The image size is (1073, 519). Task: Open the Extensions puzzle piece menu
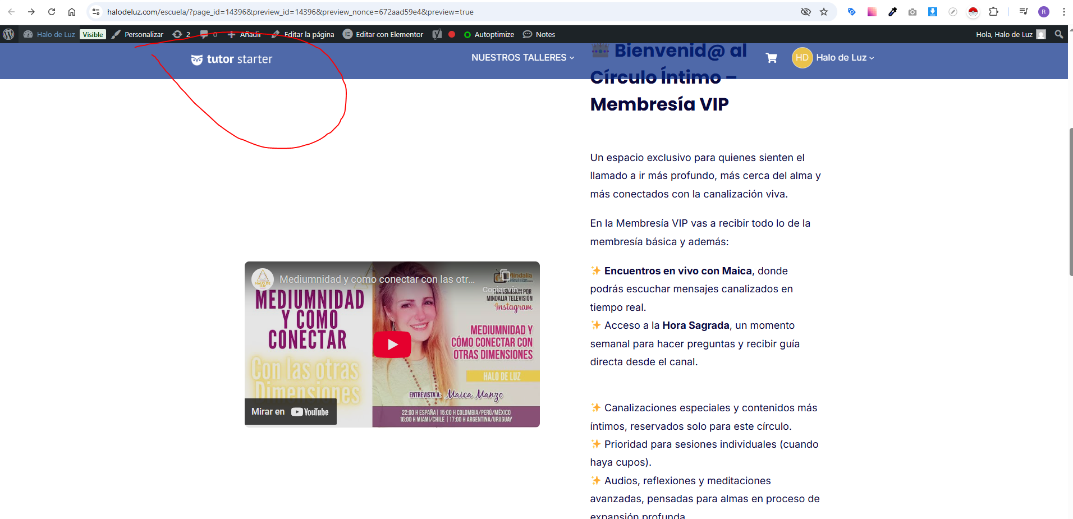click(x=993, y=12)
